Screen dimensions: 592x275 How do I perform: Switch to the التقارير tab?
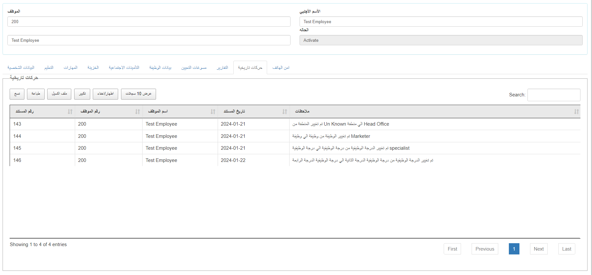coord(222,67)
